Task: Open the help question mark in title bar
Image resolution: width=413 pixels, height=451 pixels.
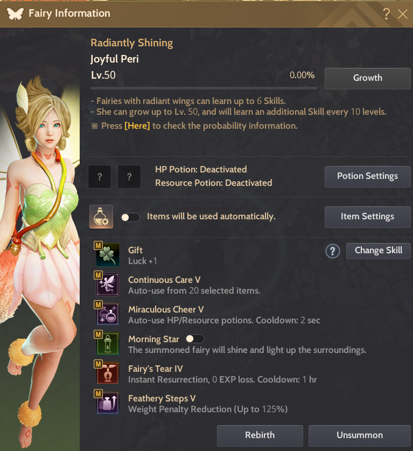Action: pos(386,13)
